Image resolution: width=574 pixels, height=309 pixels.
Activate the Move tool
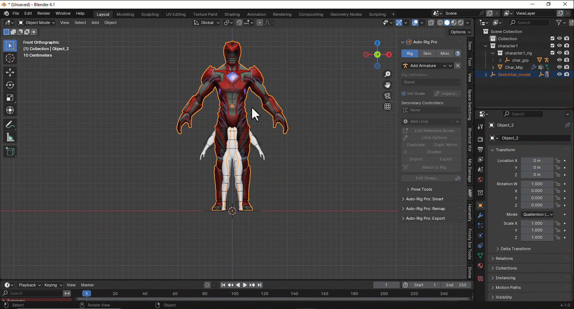10,72
